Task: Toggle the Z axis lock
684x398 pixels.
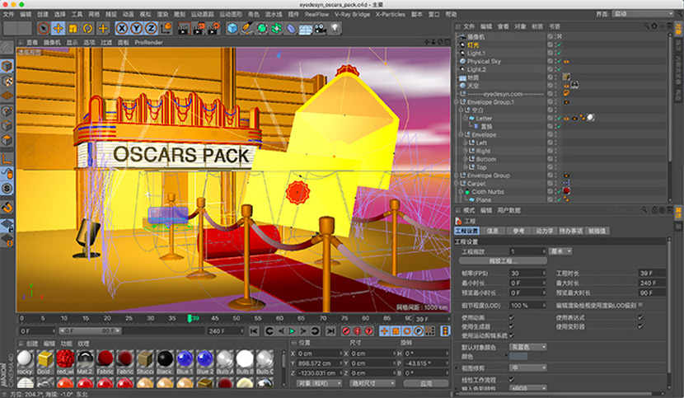Action: pos(151,29)
